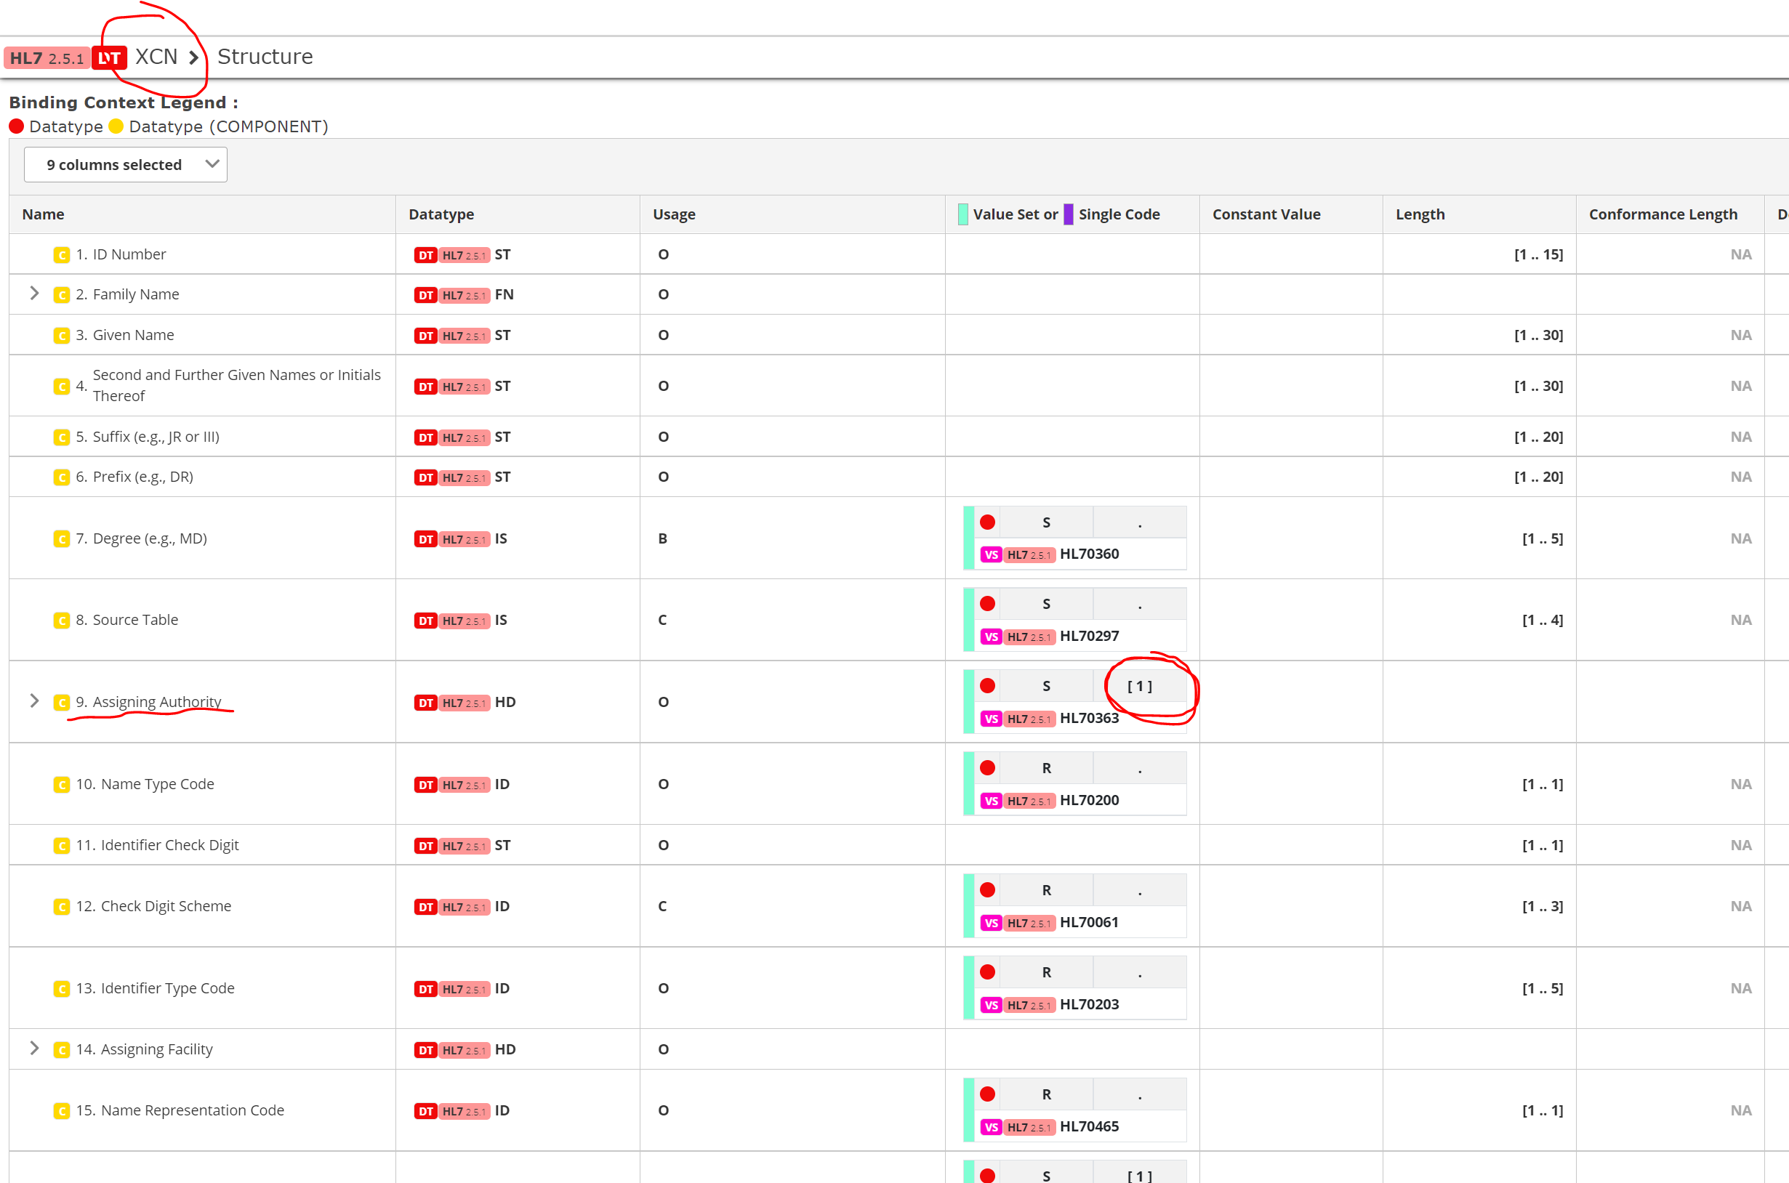
Task: Click the yellow C icon beside ID Number
Action: point(61,254)
